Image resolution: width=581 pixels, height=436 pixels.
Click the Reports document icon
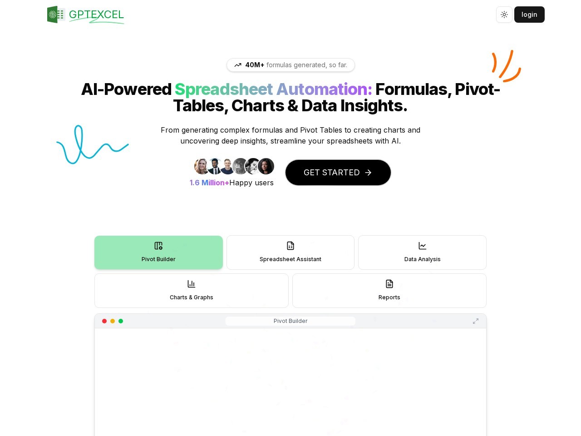coord(389,284)
